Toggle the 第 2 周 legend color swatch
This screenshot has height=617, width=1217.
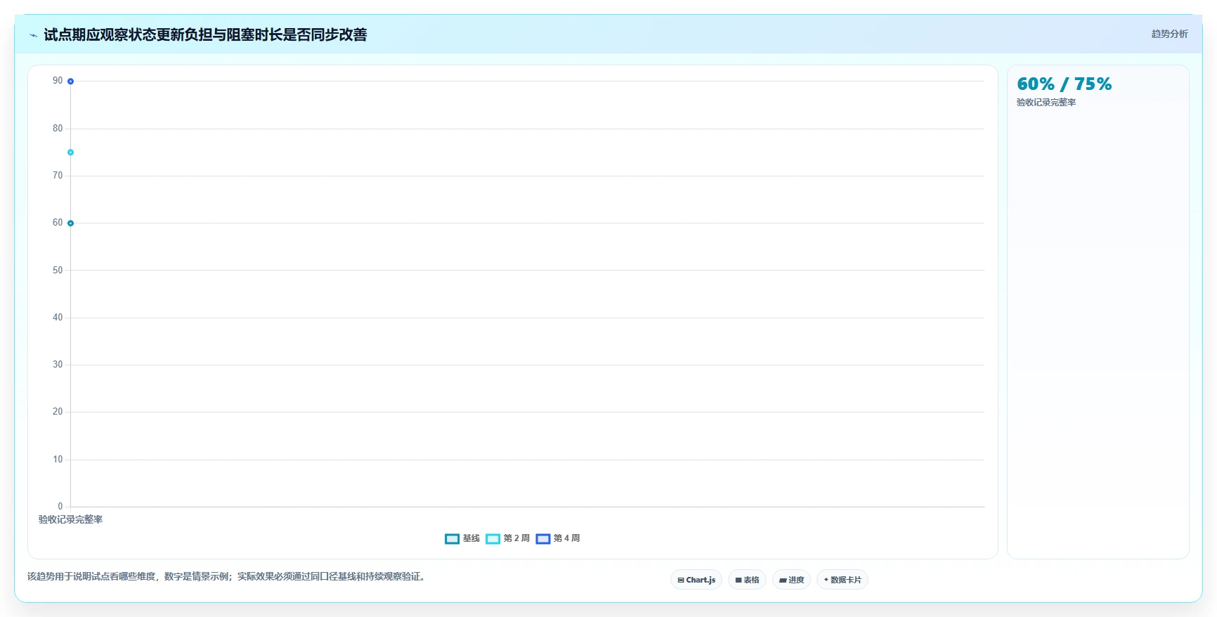click(493, 539)
